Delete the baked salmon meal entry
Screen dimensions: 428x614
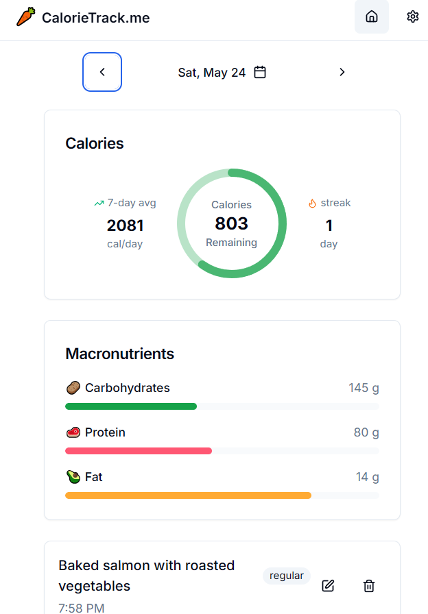(369, 585)
